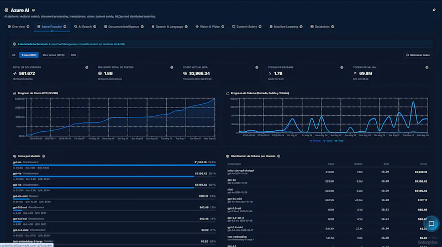Click the info icon on the Content Safety tab
The width and height of the screenshot is (442, 247).
tap(260, 26)
